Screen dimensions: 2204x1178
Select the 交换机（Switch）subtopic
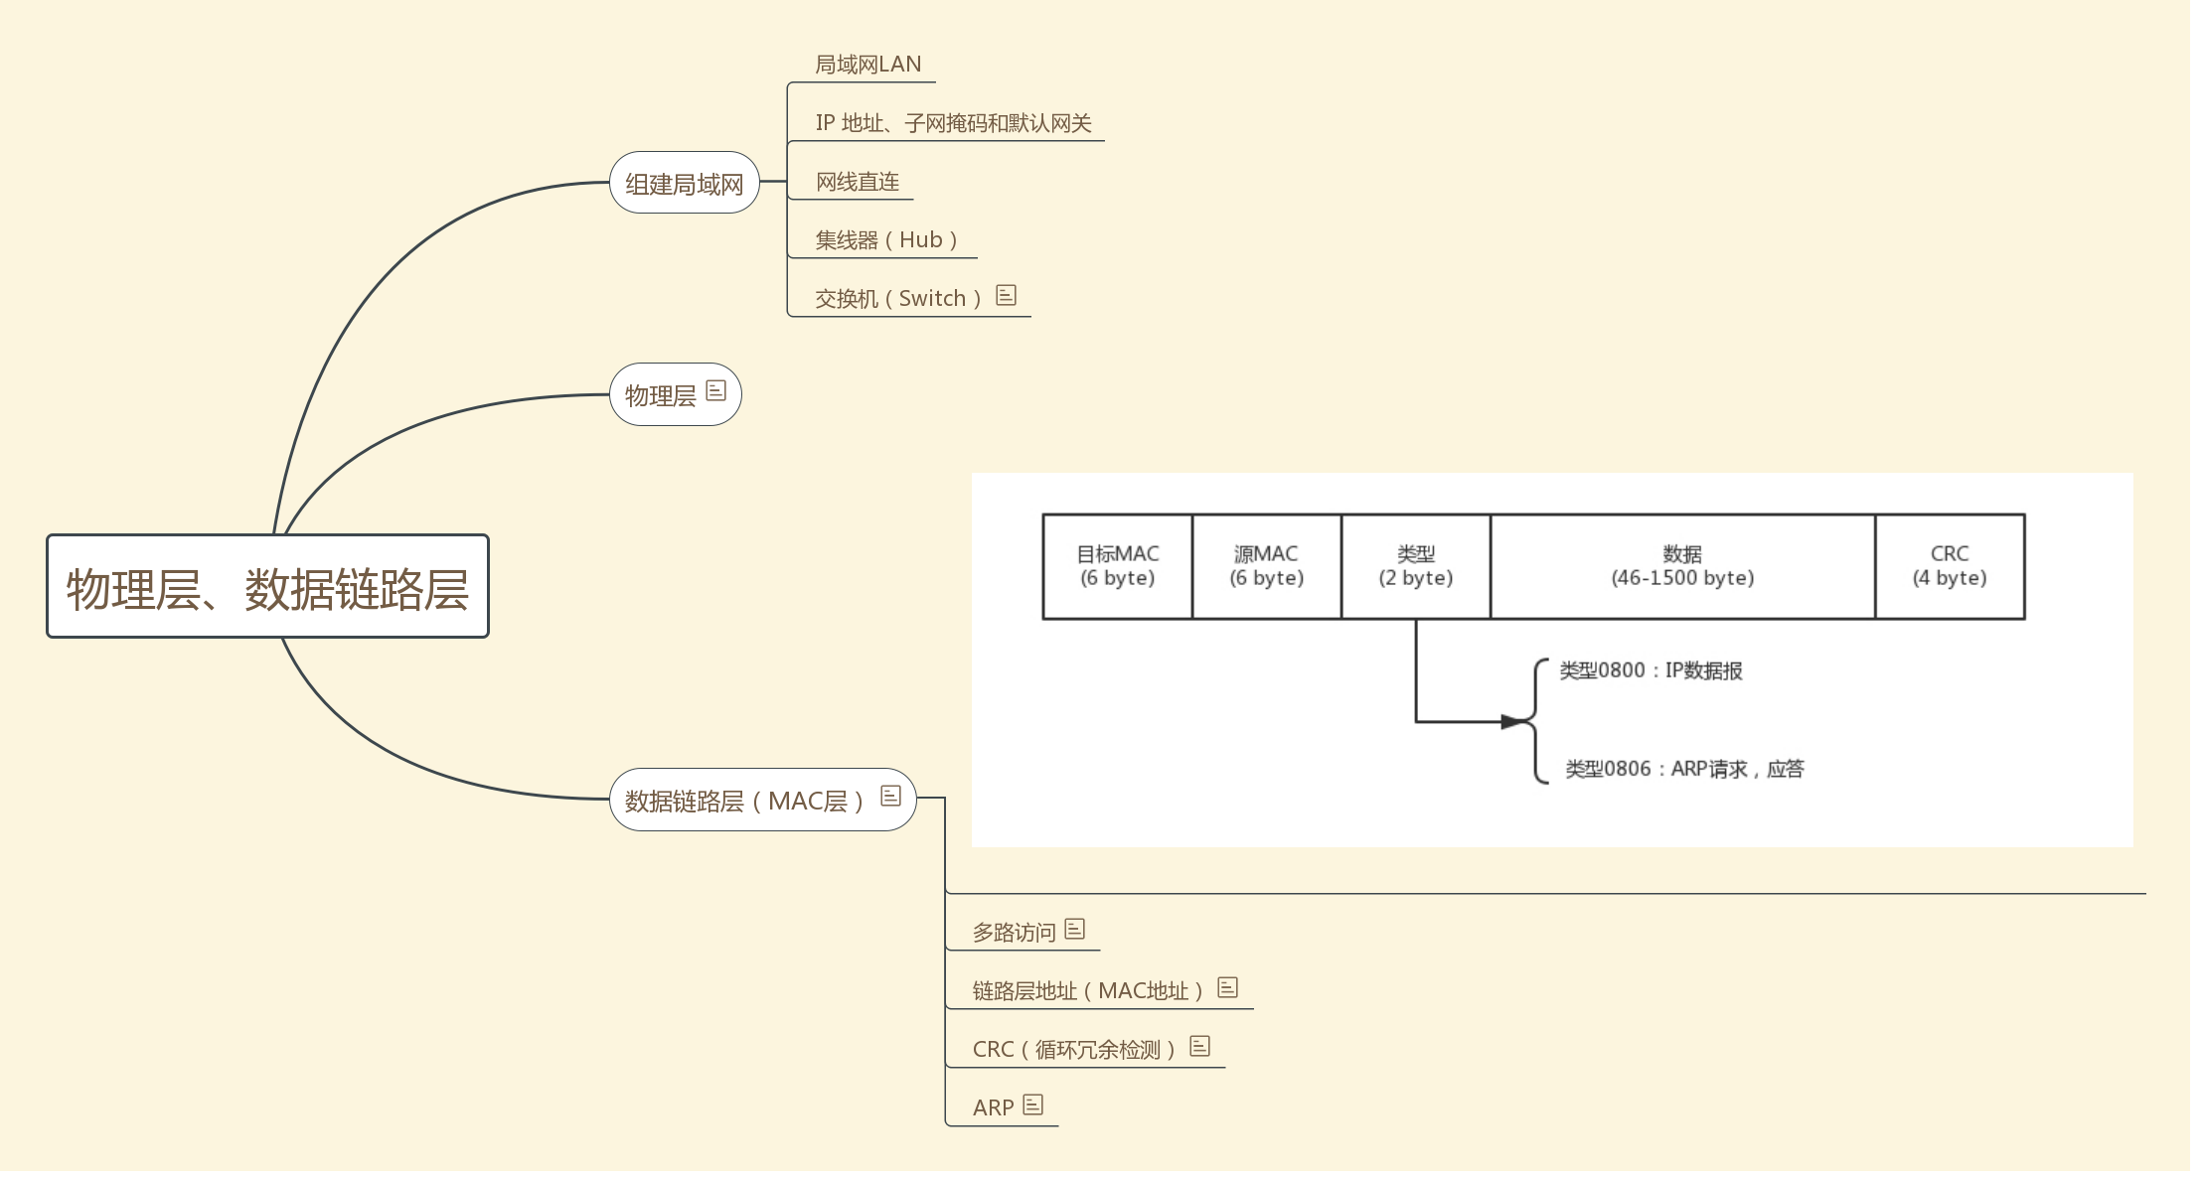tap(898, 299)
